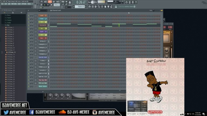This screenshot has height=116, width=207.
Task: Click the download content library icon
Action: coord(116,6)
